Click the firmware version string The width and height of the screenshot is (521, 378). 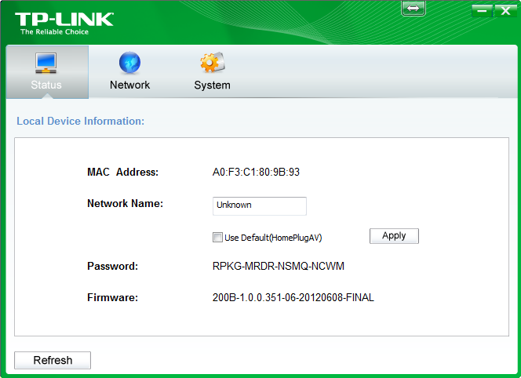[293, 297]
